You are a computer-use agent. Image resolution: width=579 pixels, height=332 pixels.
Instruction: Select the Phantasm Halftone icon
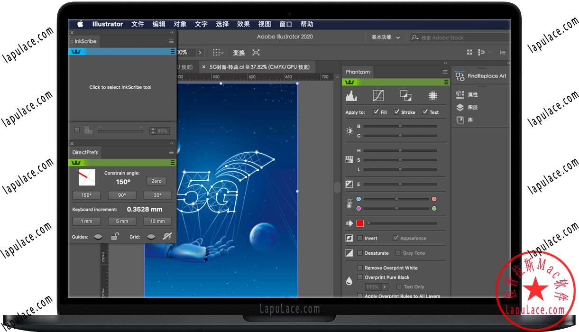(433, 96)
